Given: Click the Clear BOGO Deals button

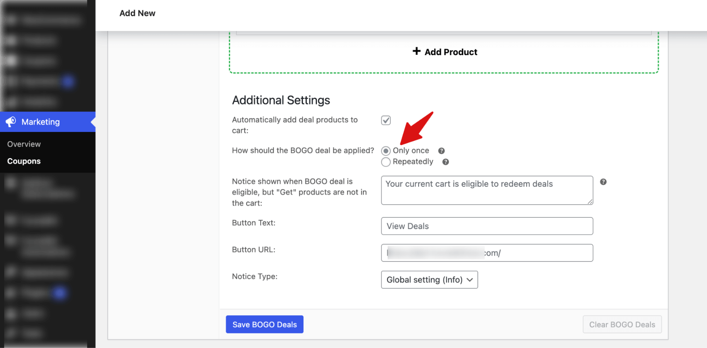Looking at the screenshot, I should pyautogui.click(x=622, y=324).
